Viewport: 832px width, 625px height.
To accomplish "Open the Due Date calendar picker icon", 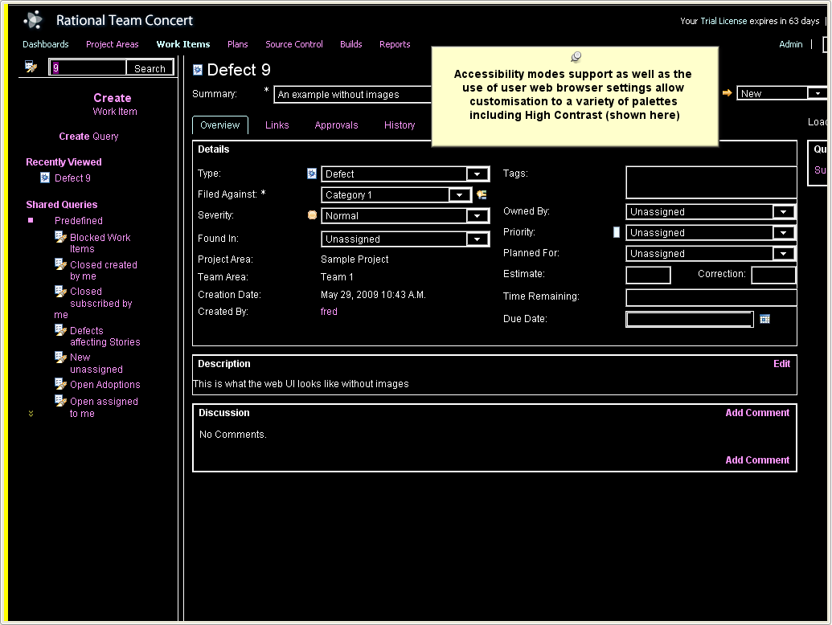I will coord(764,319).
